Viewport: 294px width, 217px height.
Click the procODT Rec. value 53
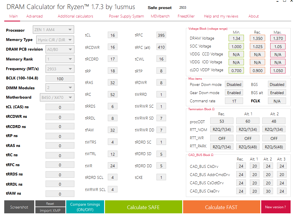click(x=222, y=121)
